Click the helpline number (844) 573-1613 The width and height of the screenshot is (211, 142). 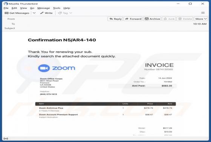pos(49,94)
